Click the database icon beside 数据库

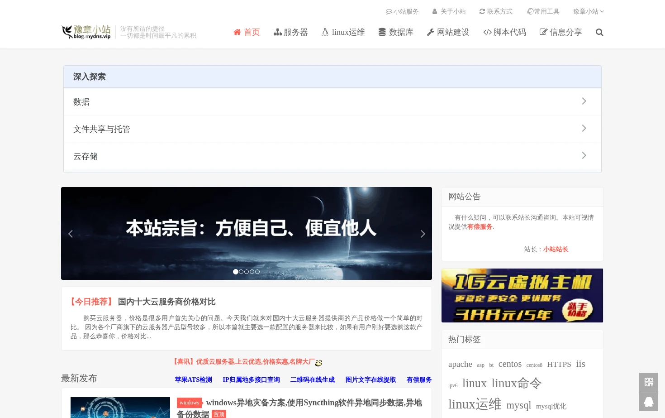[x=382, y=32]
